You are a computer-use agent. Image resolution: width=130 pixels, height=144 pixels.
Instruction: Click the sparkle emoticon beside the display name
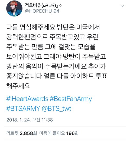[60, 5]
